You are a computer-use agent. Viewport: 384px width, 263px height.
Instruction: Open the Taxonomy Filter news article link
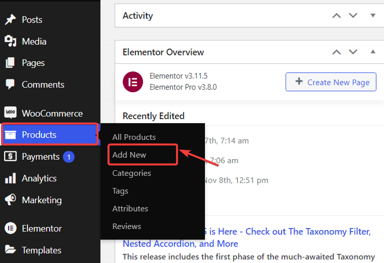[246, 238]
